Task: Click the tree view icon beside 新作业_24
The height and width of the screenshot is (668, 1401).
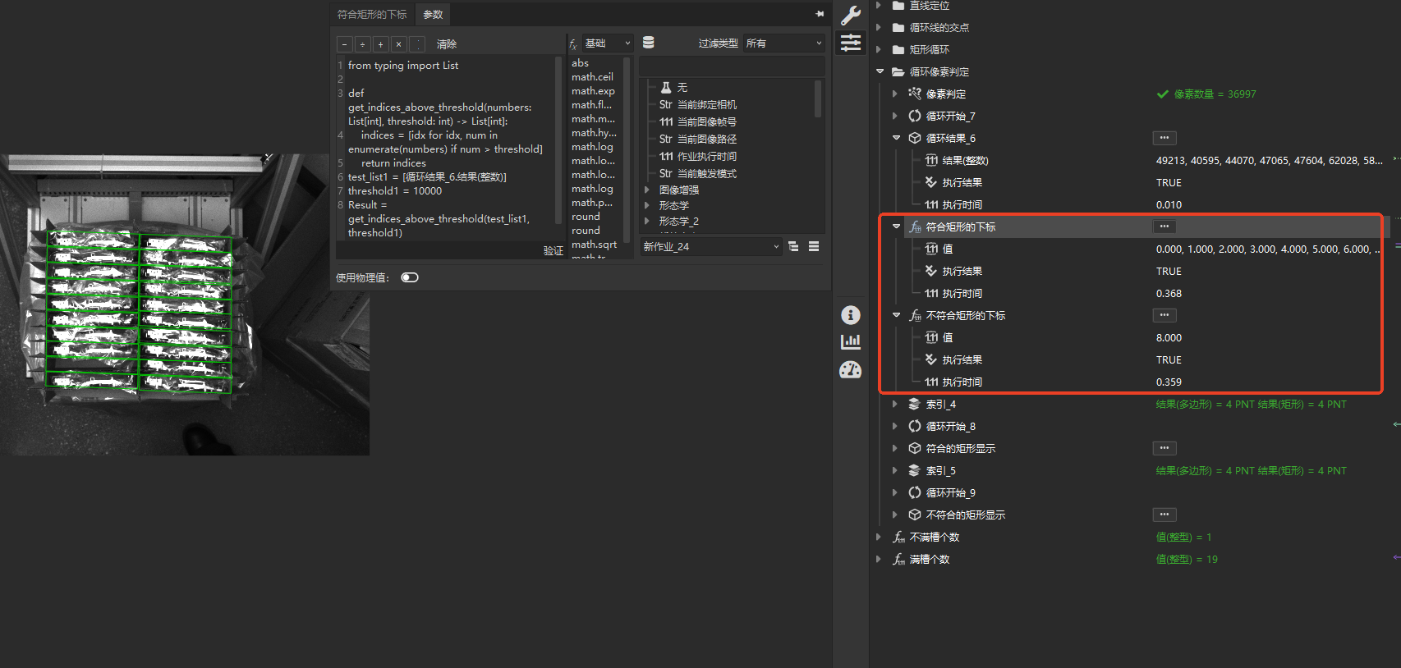Action: (793, 246)
